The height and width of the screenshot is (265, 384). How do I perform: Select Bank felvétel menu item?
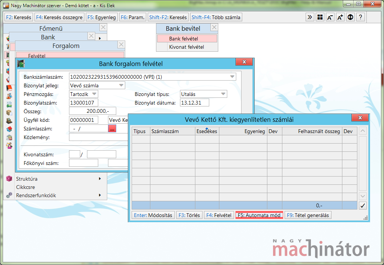pos(187,39)
